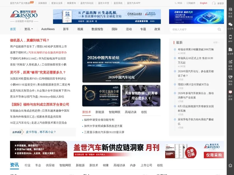This screenshot has height=175, width=234.
Task: Click the search magnifier icon
Action: (x=219, y=29)
